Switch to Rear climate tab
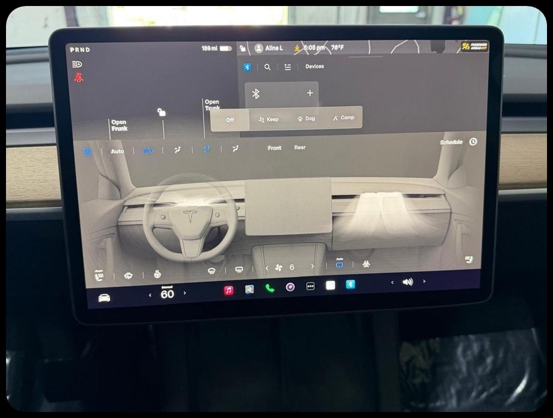 [300, 147]
